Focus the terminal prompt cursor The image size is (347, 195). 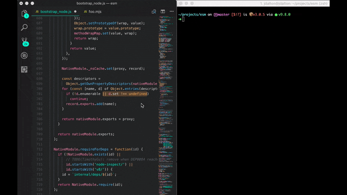(183, 19)
